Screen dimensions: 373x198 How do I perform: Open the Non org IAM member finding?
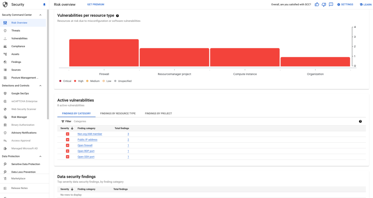pyautogui.click(x=90, y=134)
